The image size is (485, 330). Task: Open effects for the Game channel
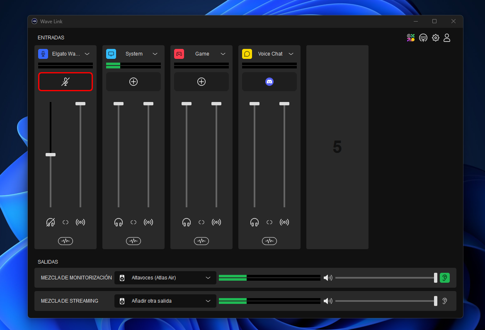point(201,241)
